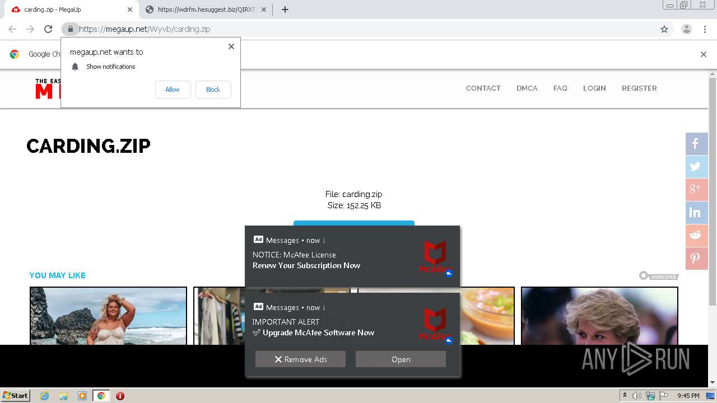Close the carding.zip - MegaUp tab
Viewport: 717px width, 403px height.
point(130,10)
